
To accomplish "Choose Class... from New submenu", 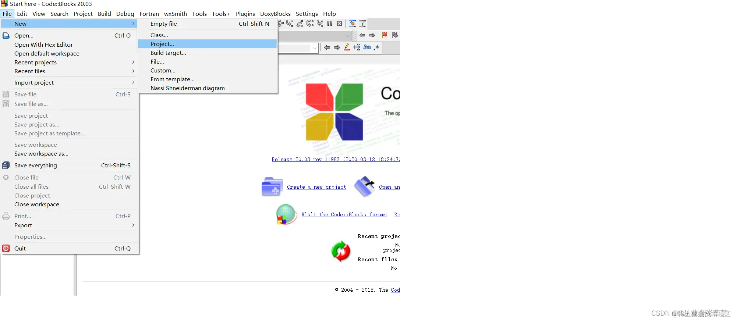I will pyautogui.click(x=207, y=35).
